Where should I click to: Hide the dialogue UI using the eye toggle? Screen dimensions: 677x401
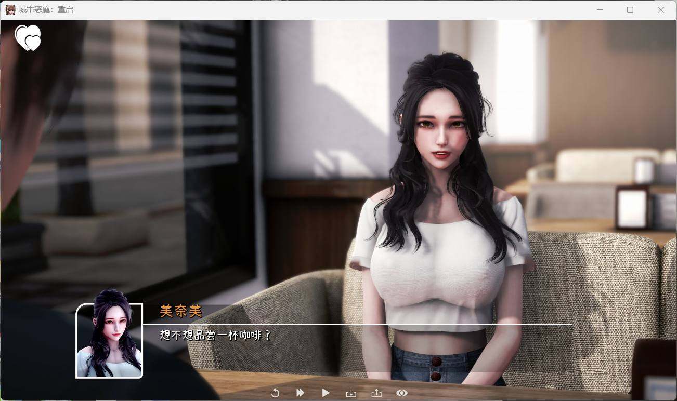pos(401,393)
